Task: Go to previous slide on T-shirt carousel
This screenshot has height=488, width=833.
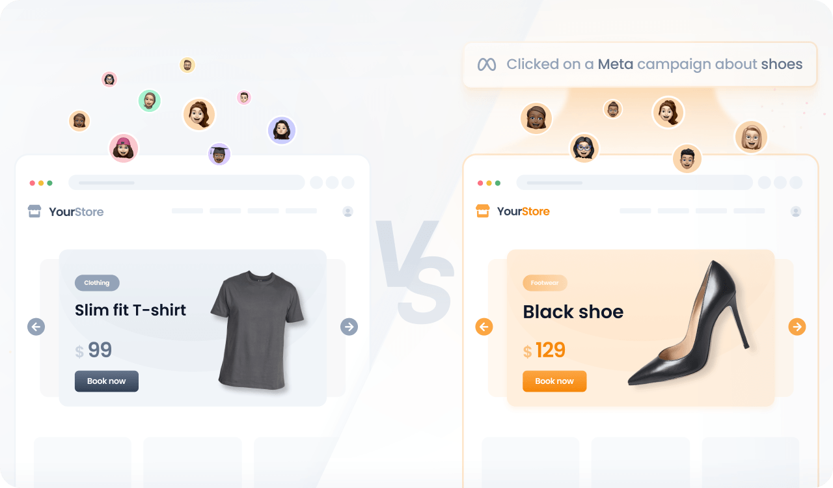Action: [36, 327]
